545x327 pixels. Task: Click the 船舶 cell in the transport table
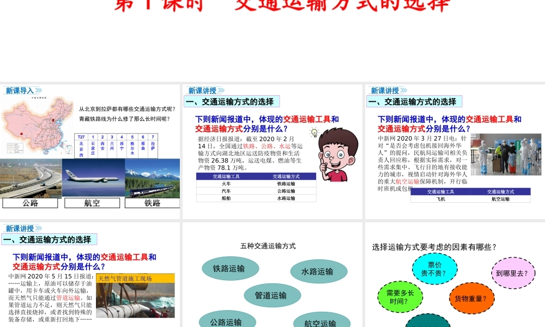pyautogui.click(x=226, y=198)
